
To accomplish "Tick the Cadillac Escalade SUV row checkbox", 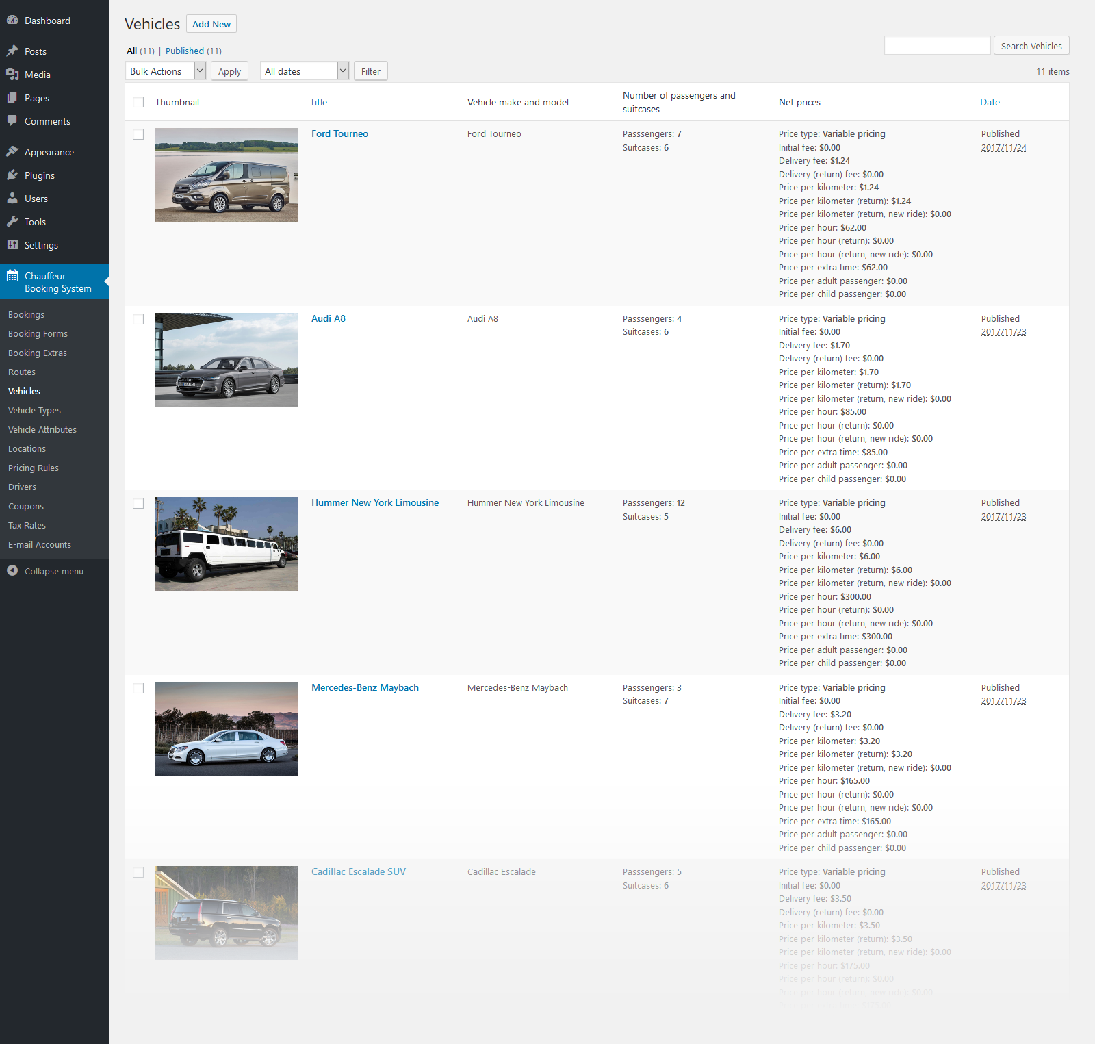I will pyautogui.click(x=138, y=872).
